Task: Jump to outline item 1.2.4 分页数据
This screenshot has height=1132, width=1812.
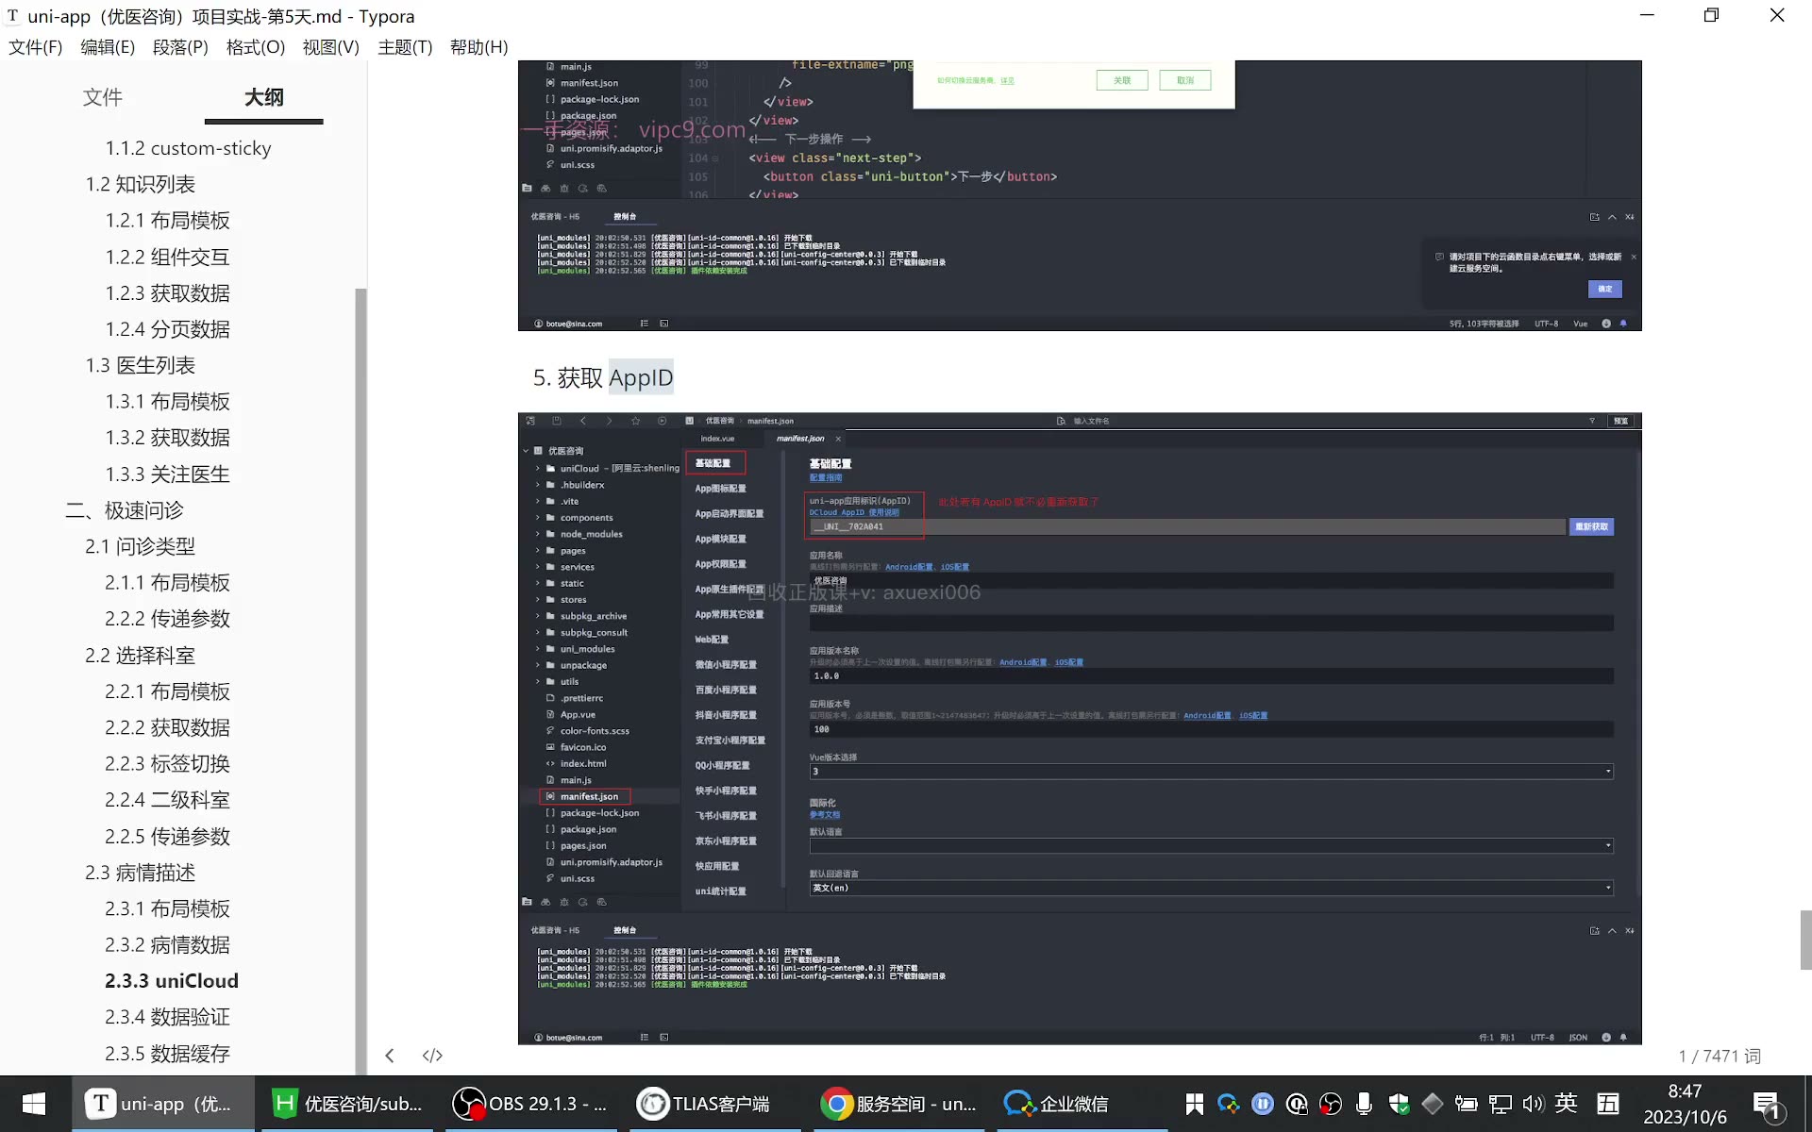Action: [x=167, y=329]
